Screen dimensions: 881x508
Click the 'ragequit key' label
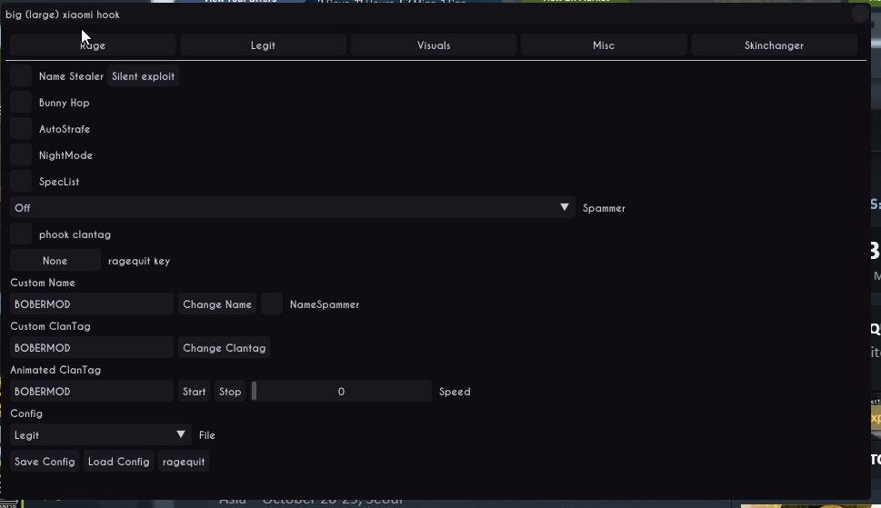(x=139, y=261)
